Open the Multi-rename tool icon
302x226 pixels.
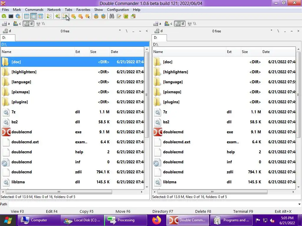tap(119, 16)
